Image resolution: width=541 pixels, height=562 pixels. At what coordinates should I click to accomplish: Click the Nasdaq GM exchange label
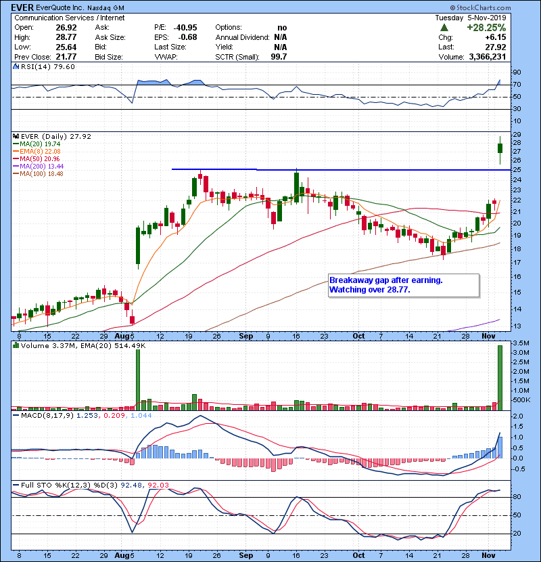coord(105,7)
